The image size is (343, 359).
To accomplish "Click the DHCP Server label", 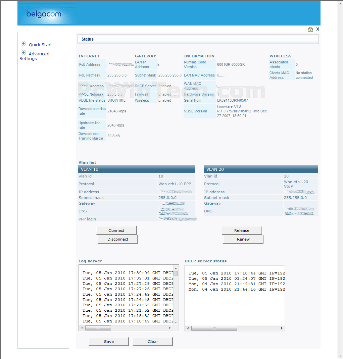I will [145, 86].
